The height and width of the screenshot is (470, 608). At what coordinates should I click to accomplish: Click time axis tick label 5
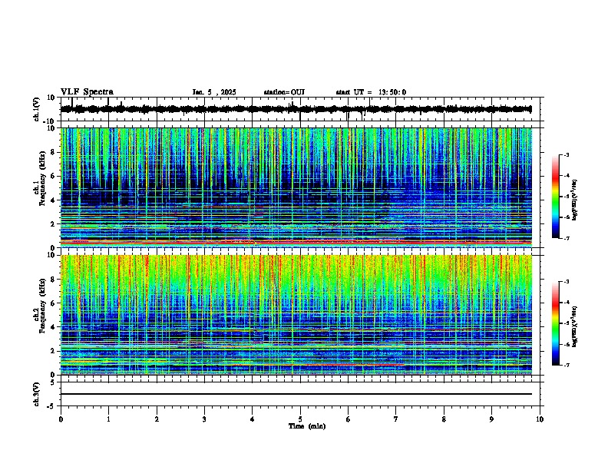300,419
